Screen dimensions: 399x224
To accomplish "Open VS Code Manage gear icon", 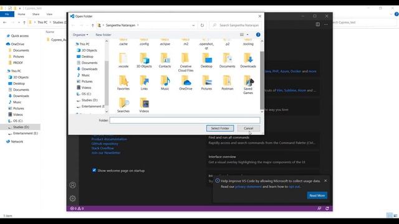I will pos(72,198).
